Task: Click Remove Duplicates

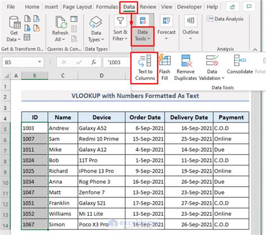Action: click(x=186, y=67)
